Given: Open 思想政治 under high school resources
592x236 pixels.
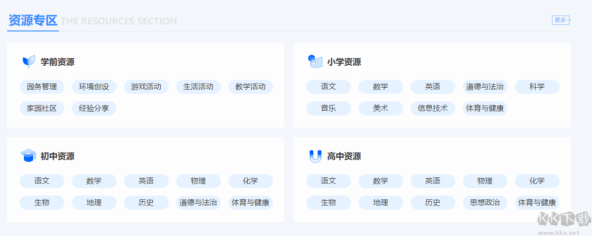Looking at the screenshot, I should [485, 203].
